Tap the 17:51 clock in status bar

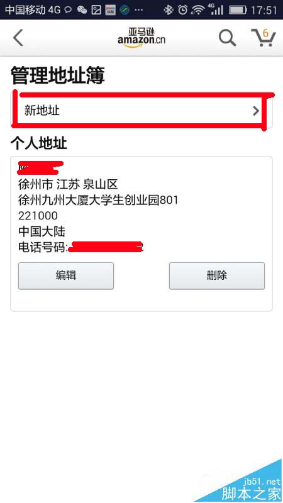tap(264, 10)
